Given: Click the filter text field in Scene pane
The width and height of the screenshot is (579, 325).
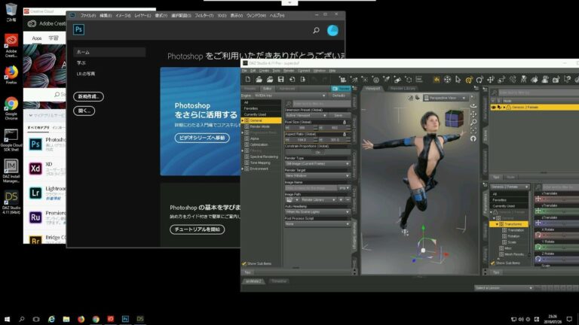Looking at the screenshot, I should coord(538,93).
